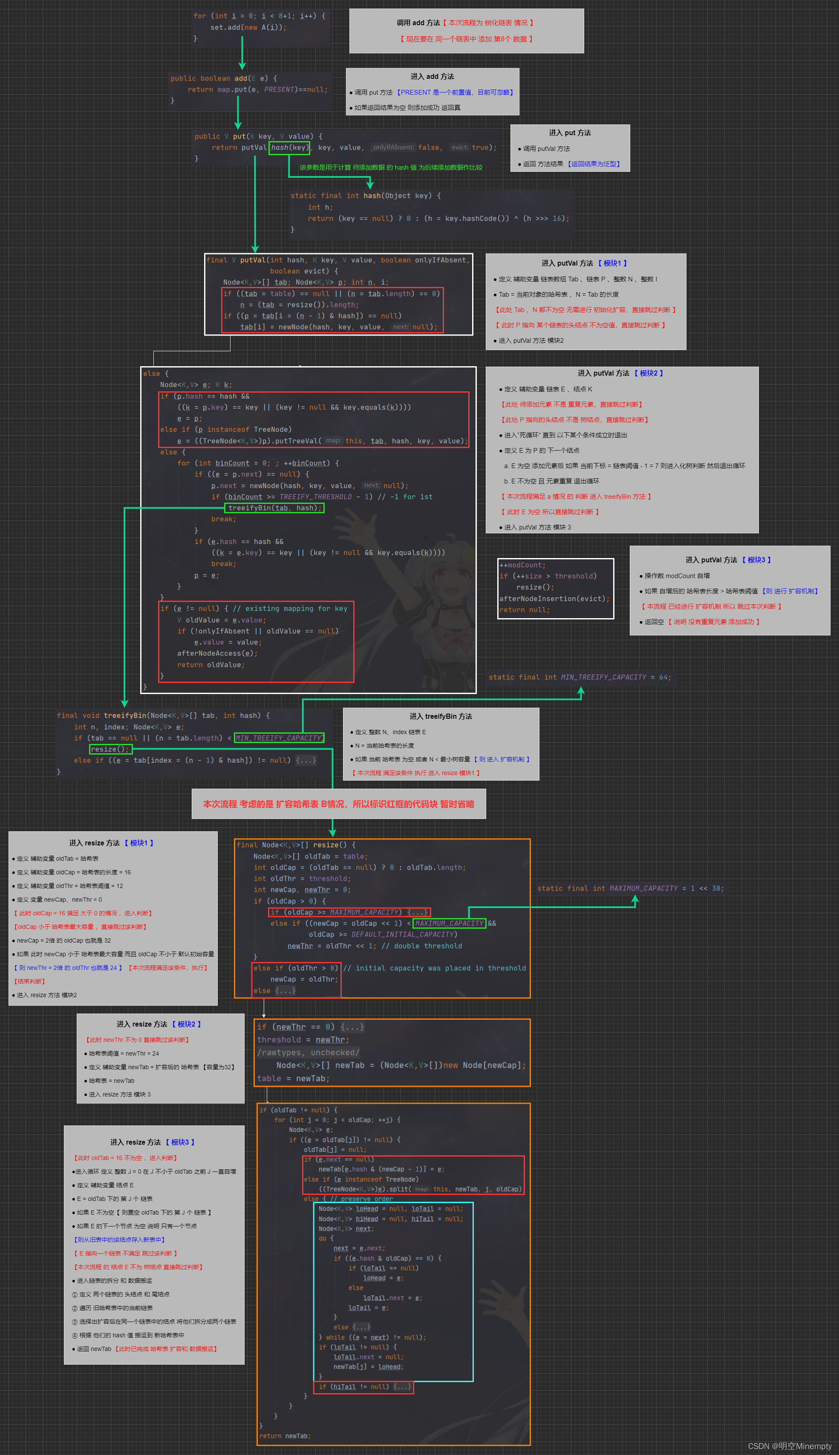Expand the folded 'else {...}' below 'loTail = e;'

point(361,1327)
